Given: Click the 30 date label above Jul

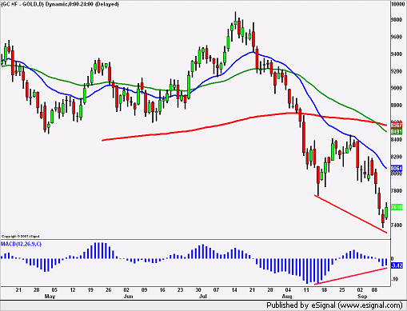Looking at the screenshot, I should coord(198,290).
